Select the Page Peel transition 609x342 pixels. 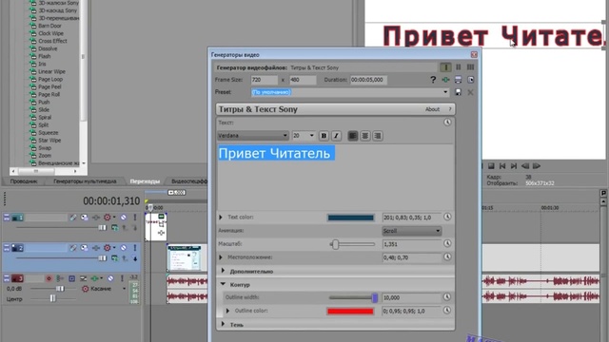(49, 86)
